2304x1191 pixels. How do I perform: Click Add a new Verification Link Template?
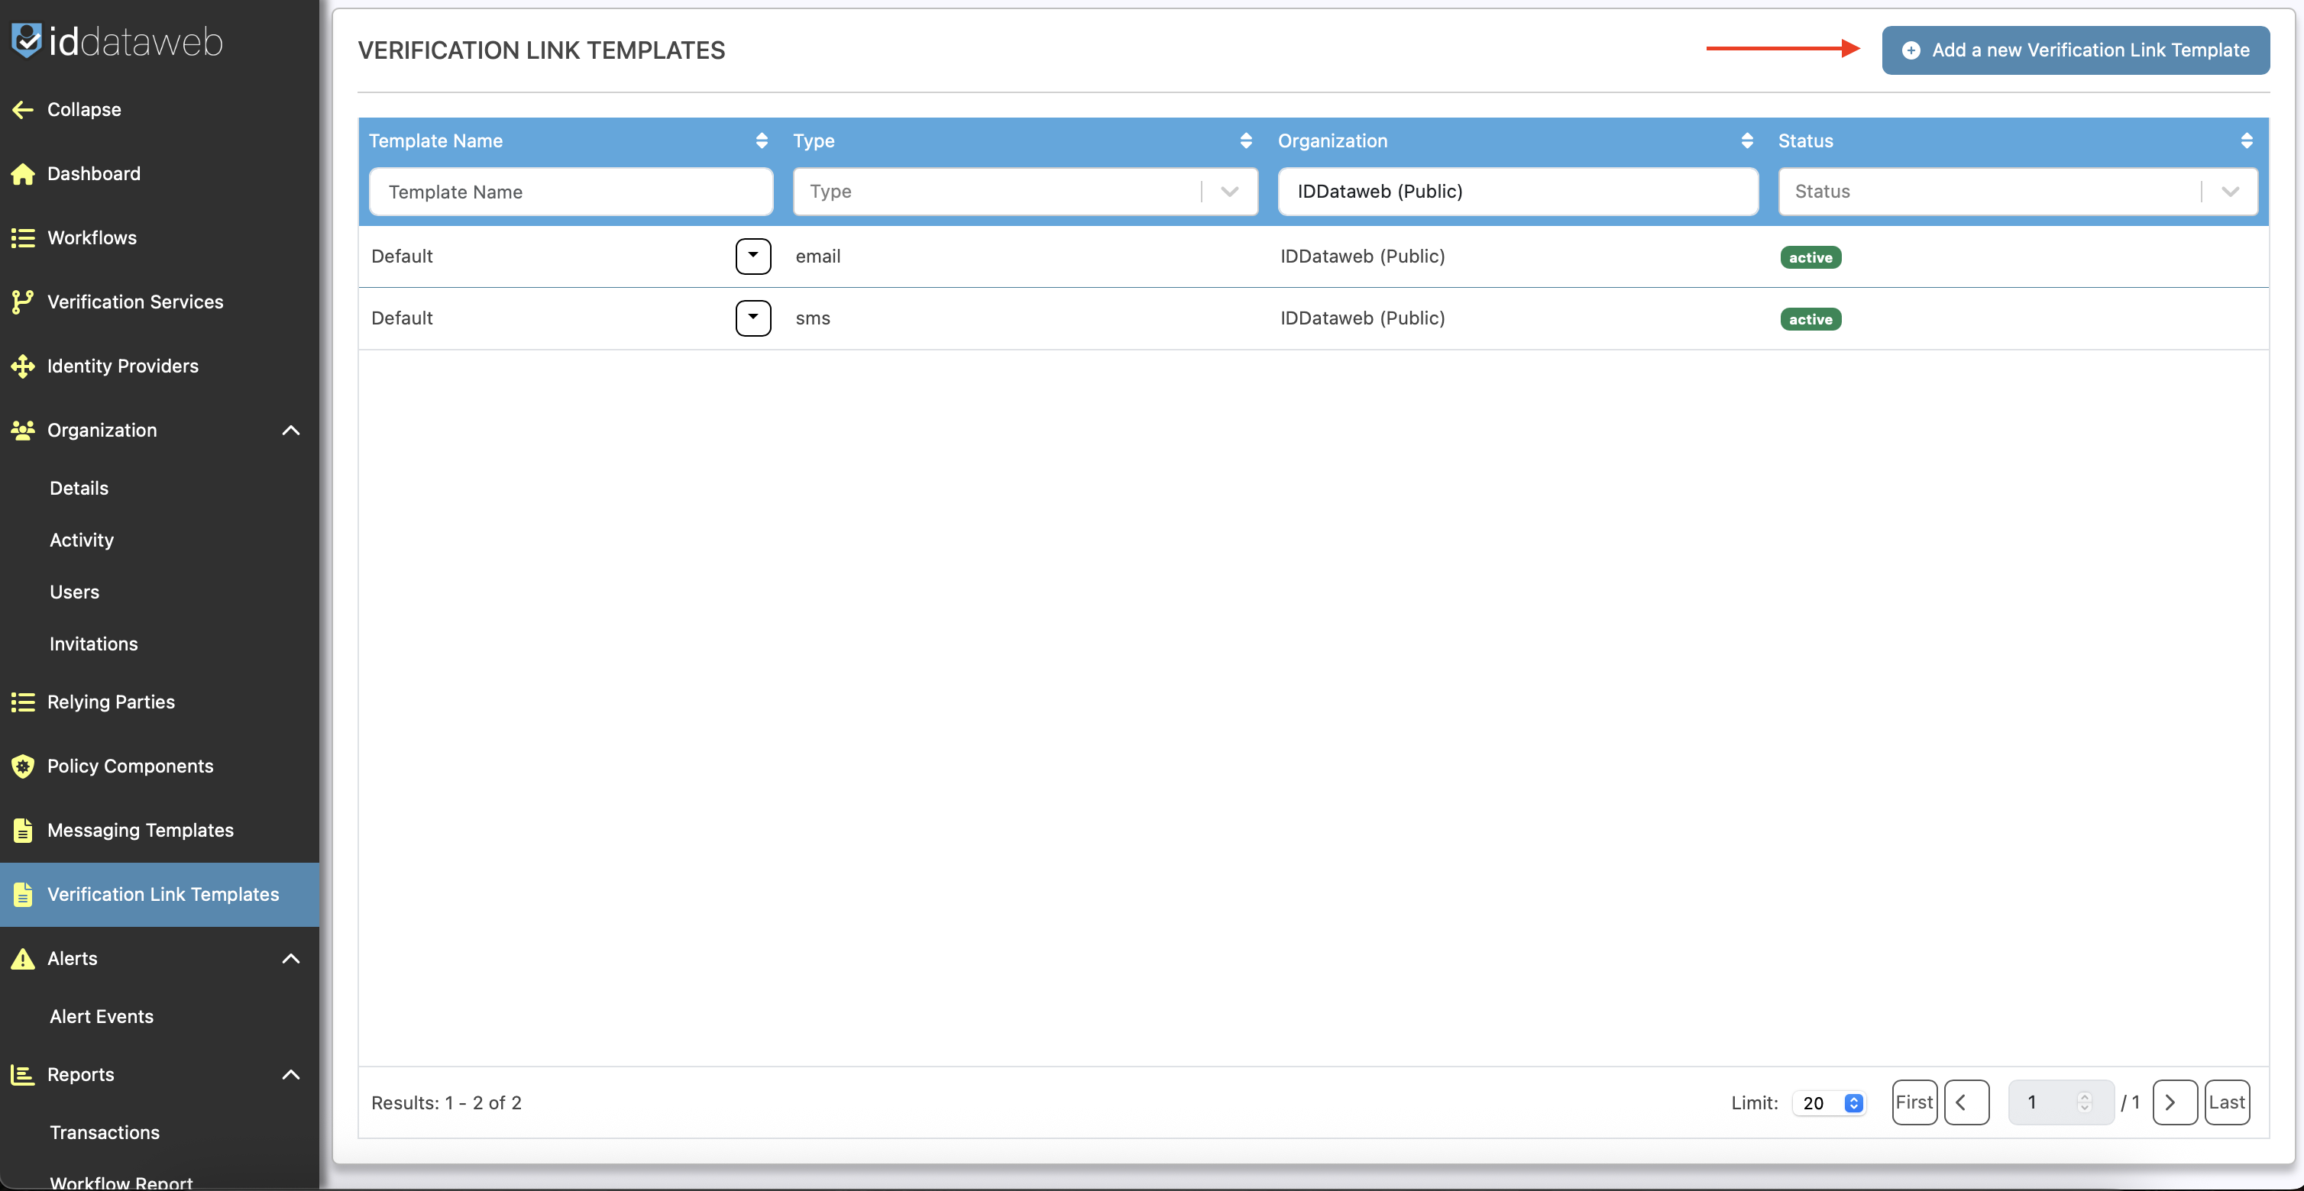pos(2075,50)
